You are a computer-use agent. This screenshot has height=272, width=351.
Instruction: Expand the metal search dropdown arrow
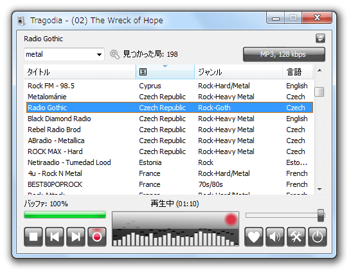click(99, 54)
